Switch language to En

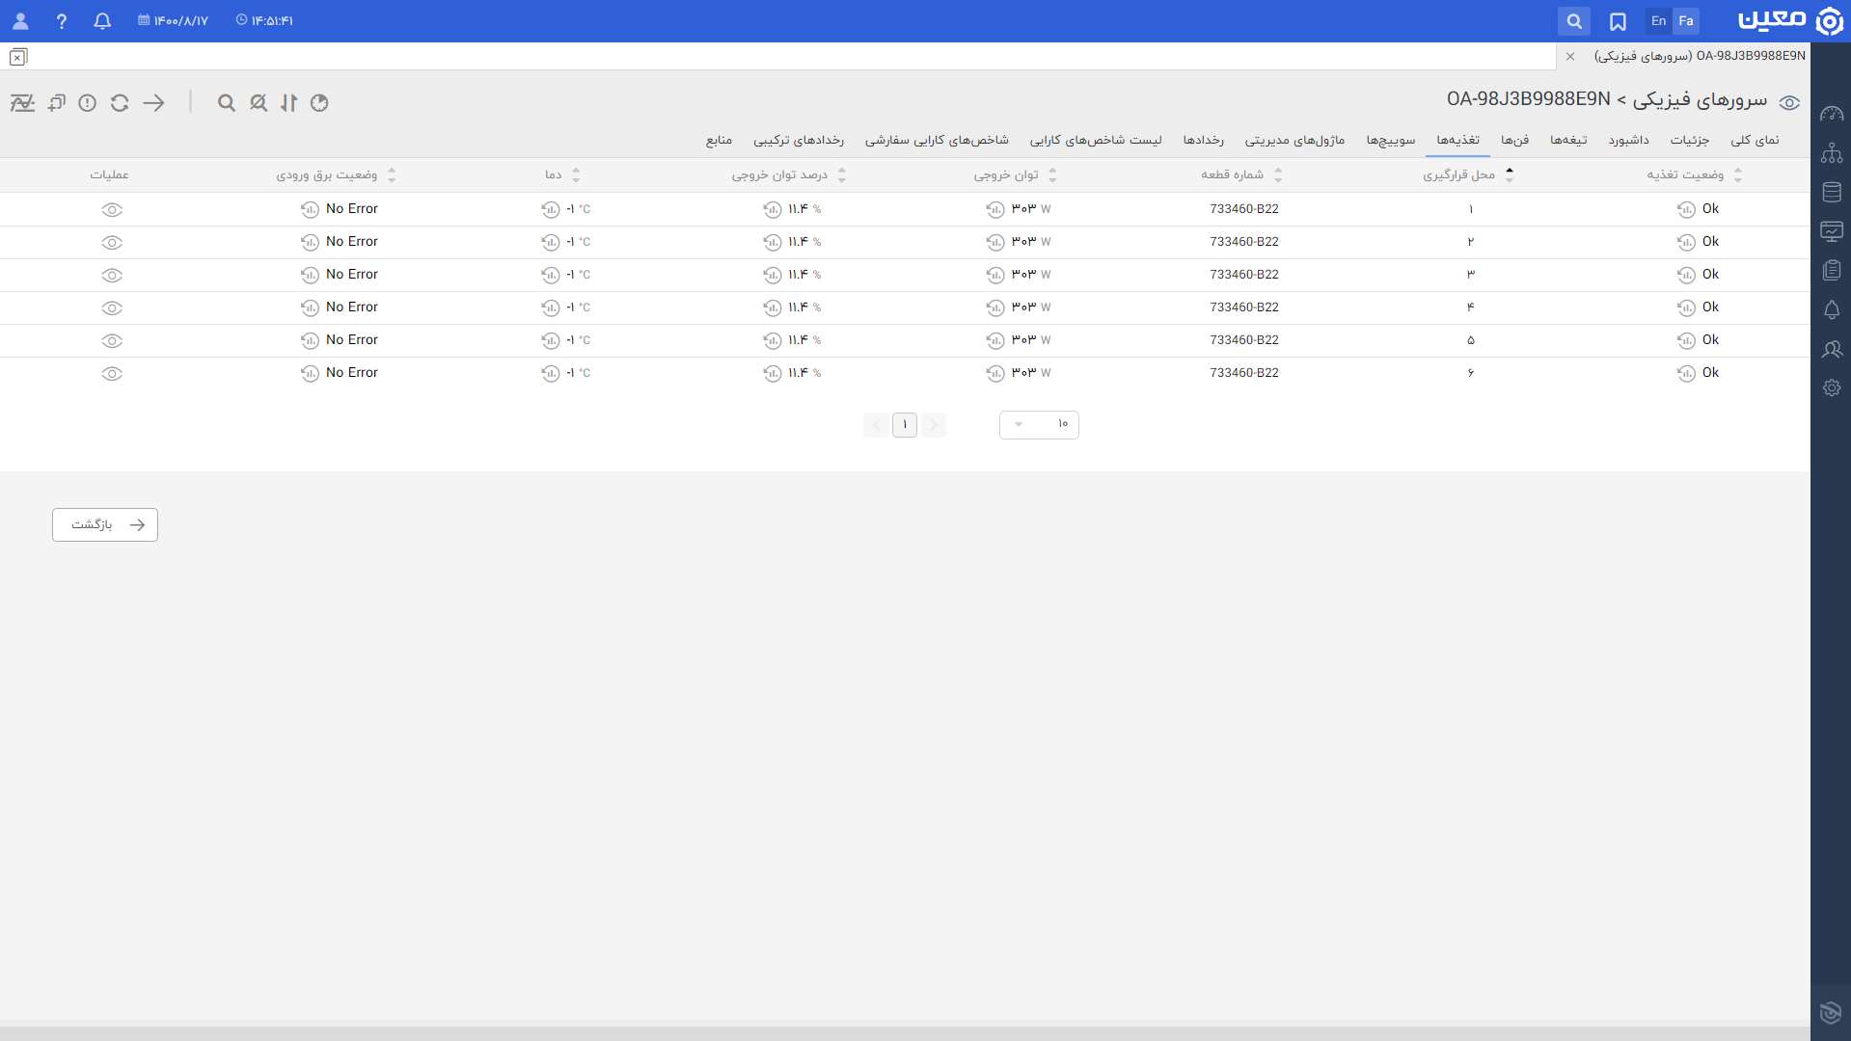point(1658,20)
